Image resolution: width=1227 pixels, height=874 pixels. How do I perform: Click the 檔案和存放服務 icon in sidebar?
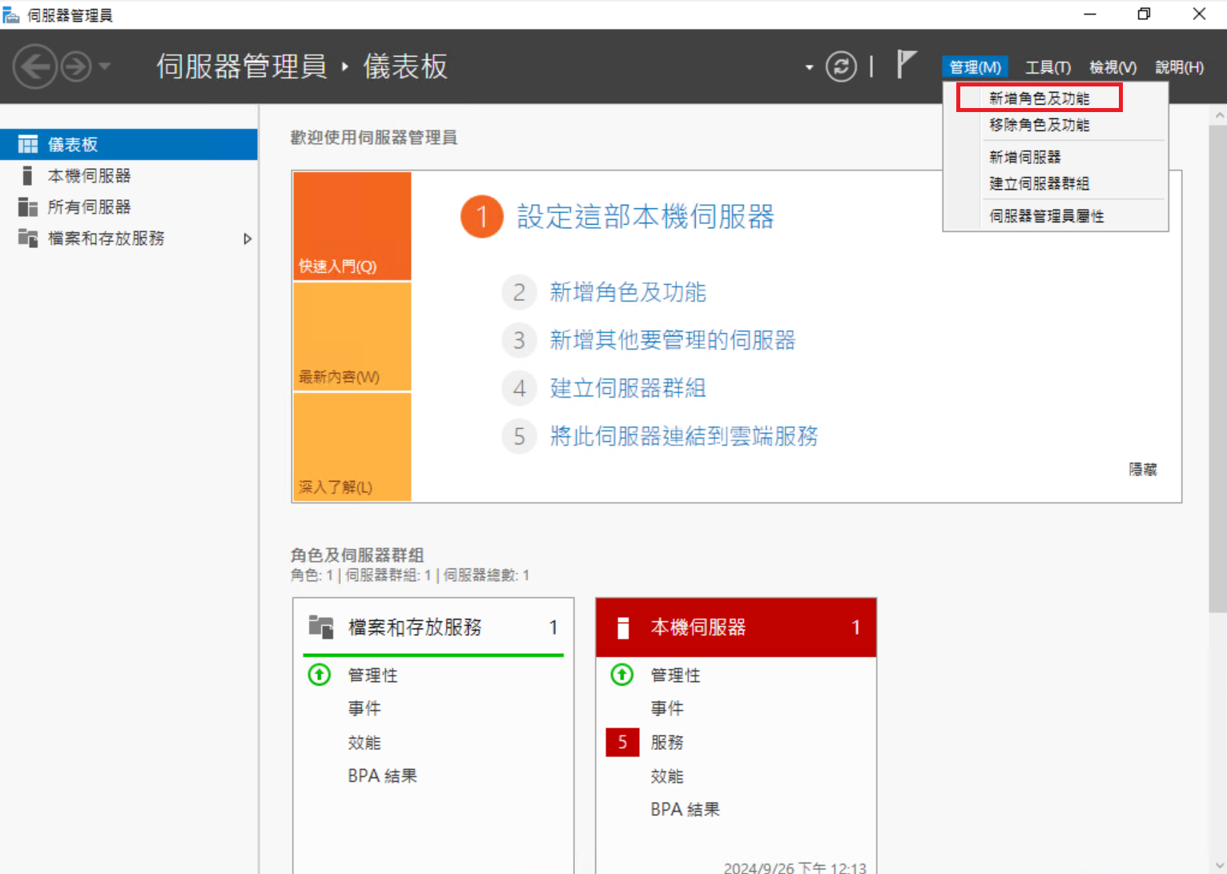coord(28,238)
